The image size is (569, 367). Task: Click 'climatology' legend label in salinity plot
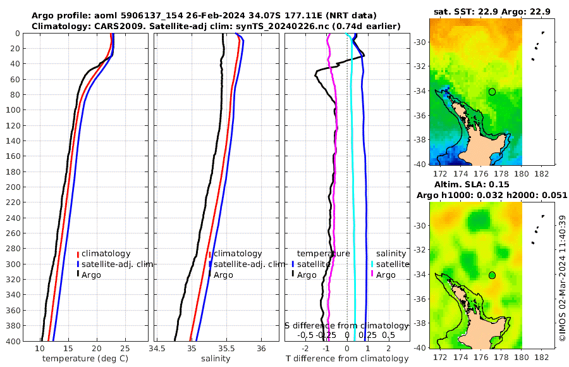click(238, 254)
